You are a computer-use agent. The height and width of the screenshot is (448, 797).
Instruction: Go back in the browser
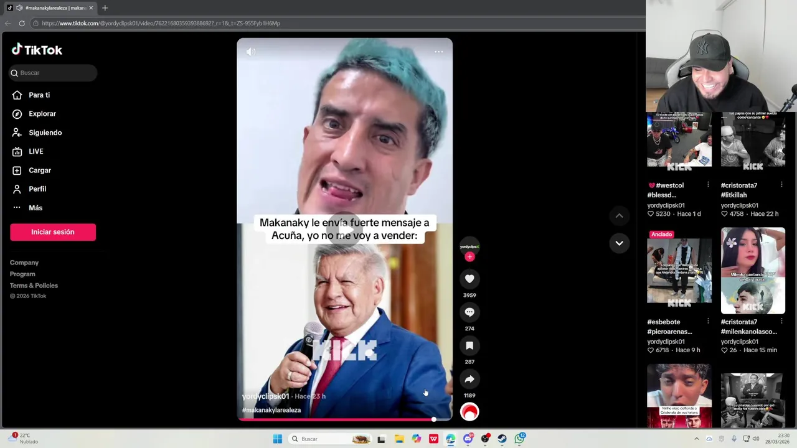(7, 23)
